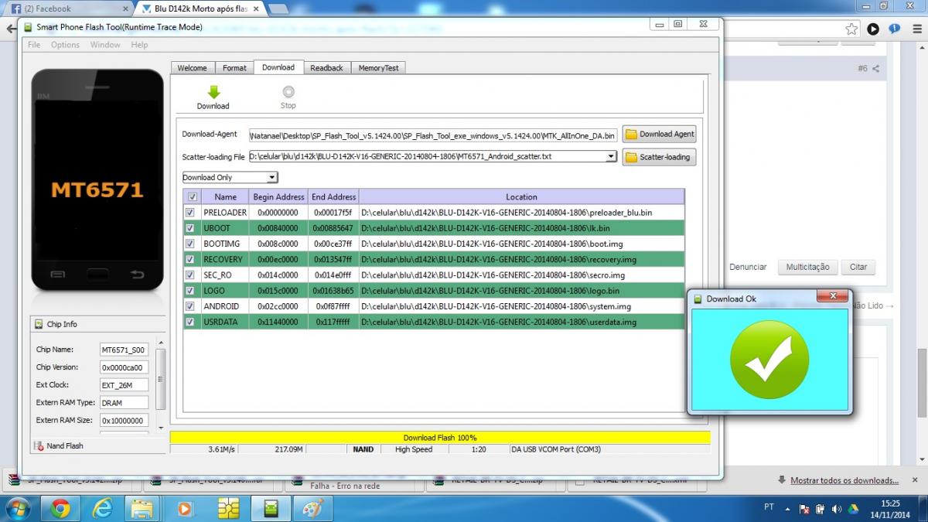Click the Chrome icon in the taskbar
928x522 pixels.
[61, 508]
